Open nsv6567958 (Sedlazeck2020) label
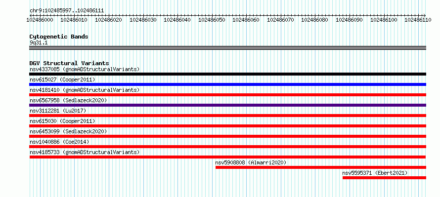 click(x=68, y=100)
